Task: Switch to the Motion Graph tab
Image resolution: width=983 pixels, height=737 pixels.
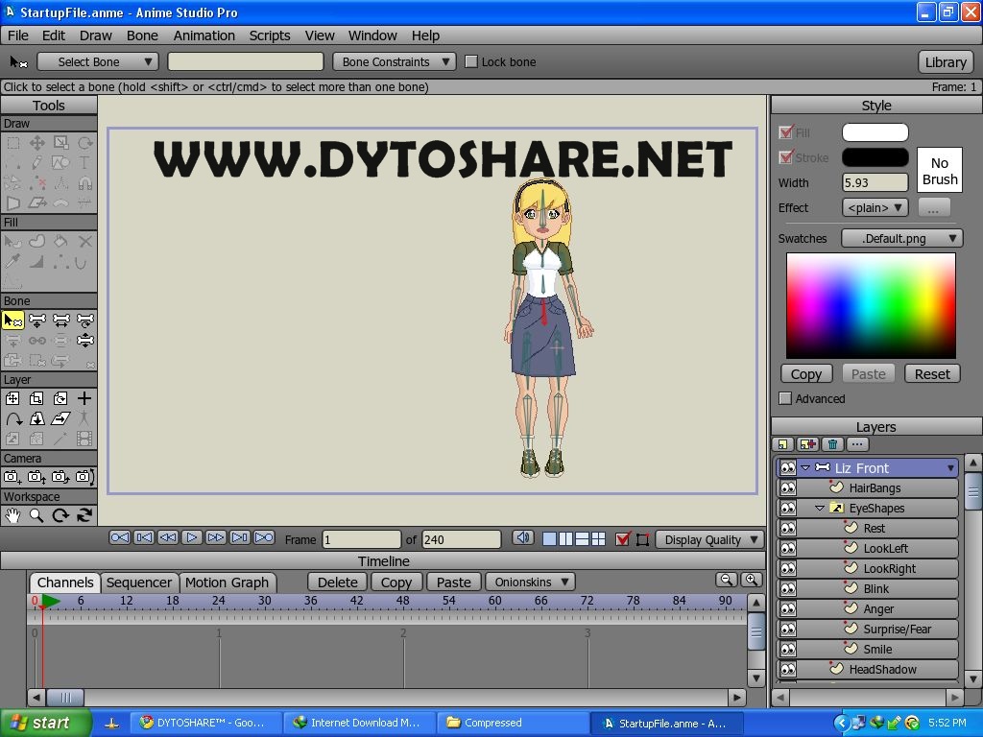Action: 227,582
